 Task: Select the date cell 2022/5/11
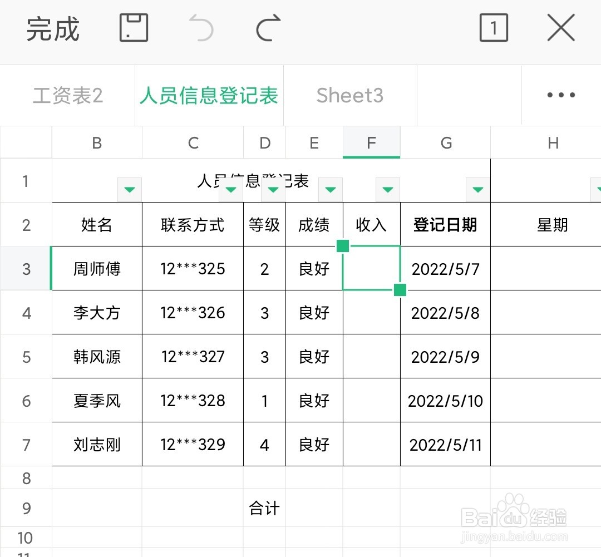[445, 445]
